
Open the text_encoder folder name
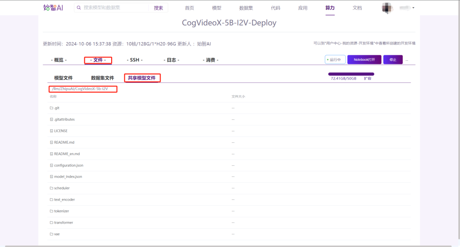pos(65,199)
